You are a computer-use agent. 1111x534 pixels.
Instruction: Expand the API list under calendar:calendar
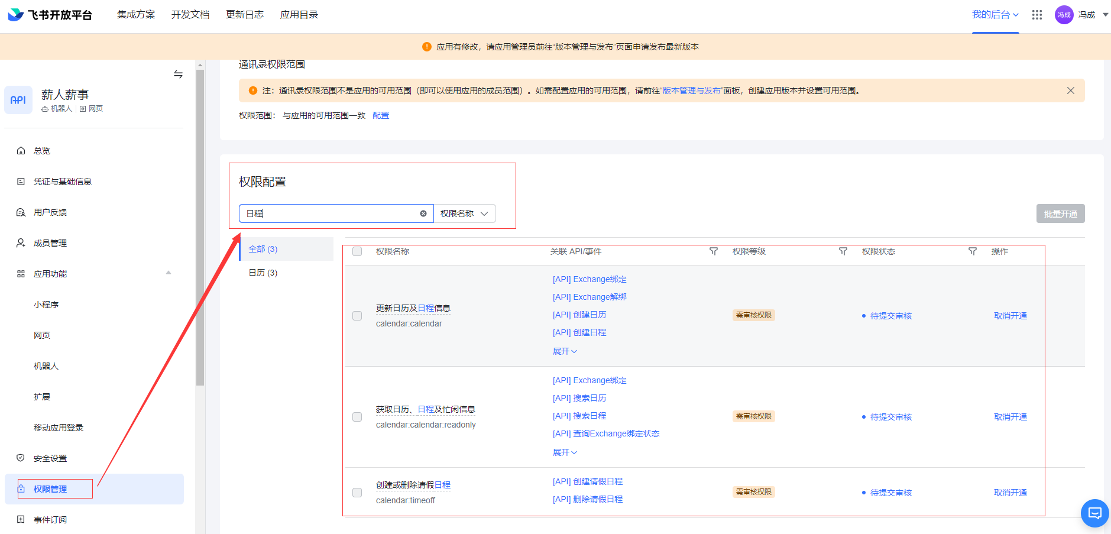coord(565,351)
